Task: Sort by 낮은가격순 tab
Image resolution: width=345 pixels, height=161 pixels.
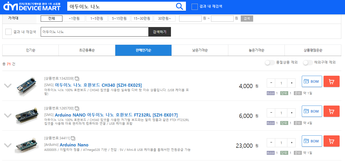Action: [x=200, y=50]
